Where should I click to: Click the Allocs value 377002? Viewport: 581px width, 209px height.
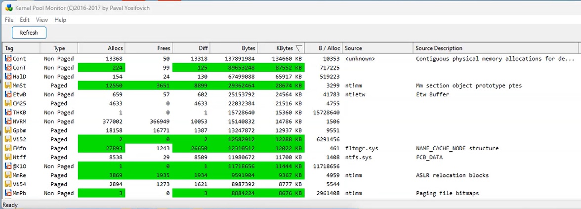pyautogui.click(x=112, y=122)
